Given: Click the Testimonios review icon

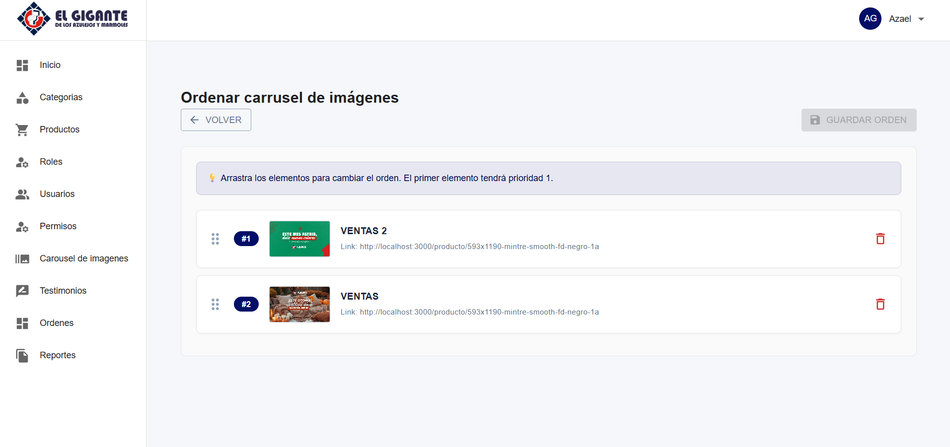Looking at the screenshot, I should (x=22, y=291).
